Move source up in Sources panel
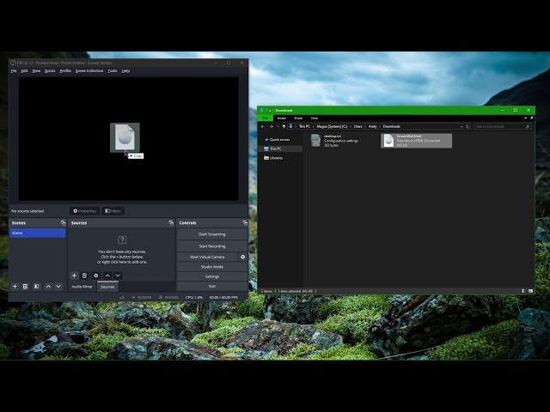Viewport: 550px width, 412px height. click(107, 276)
